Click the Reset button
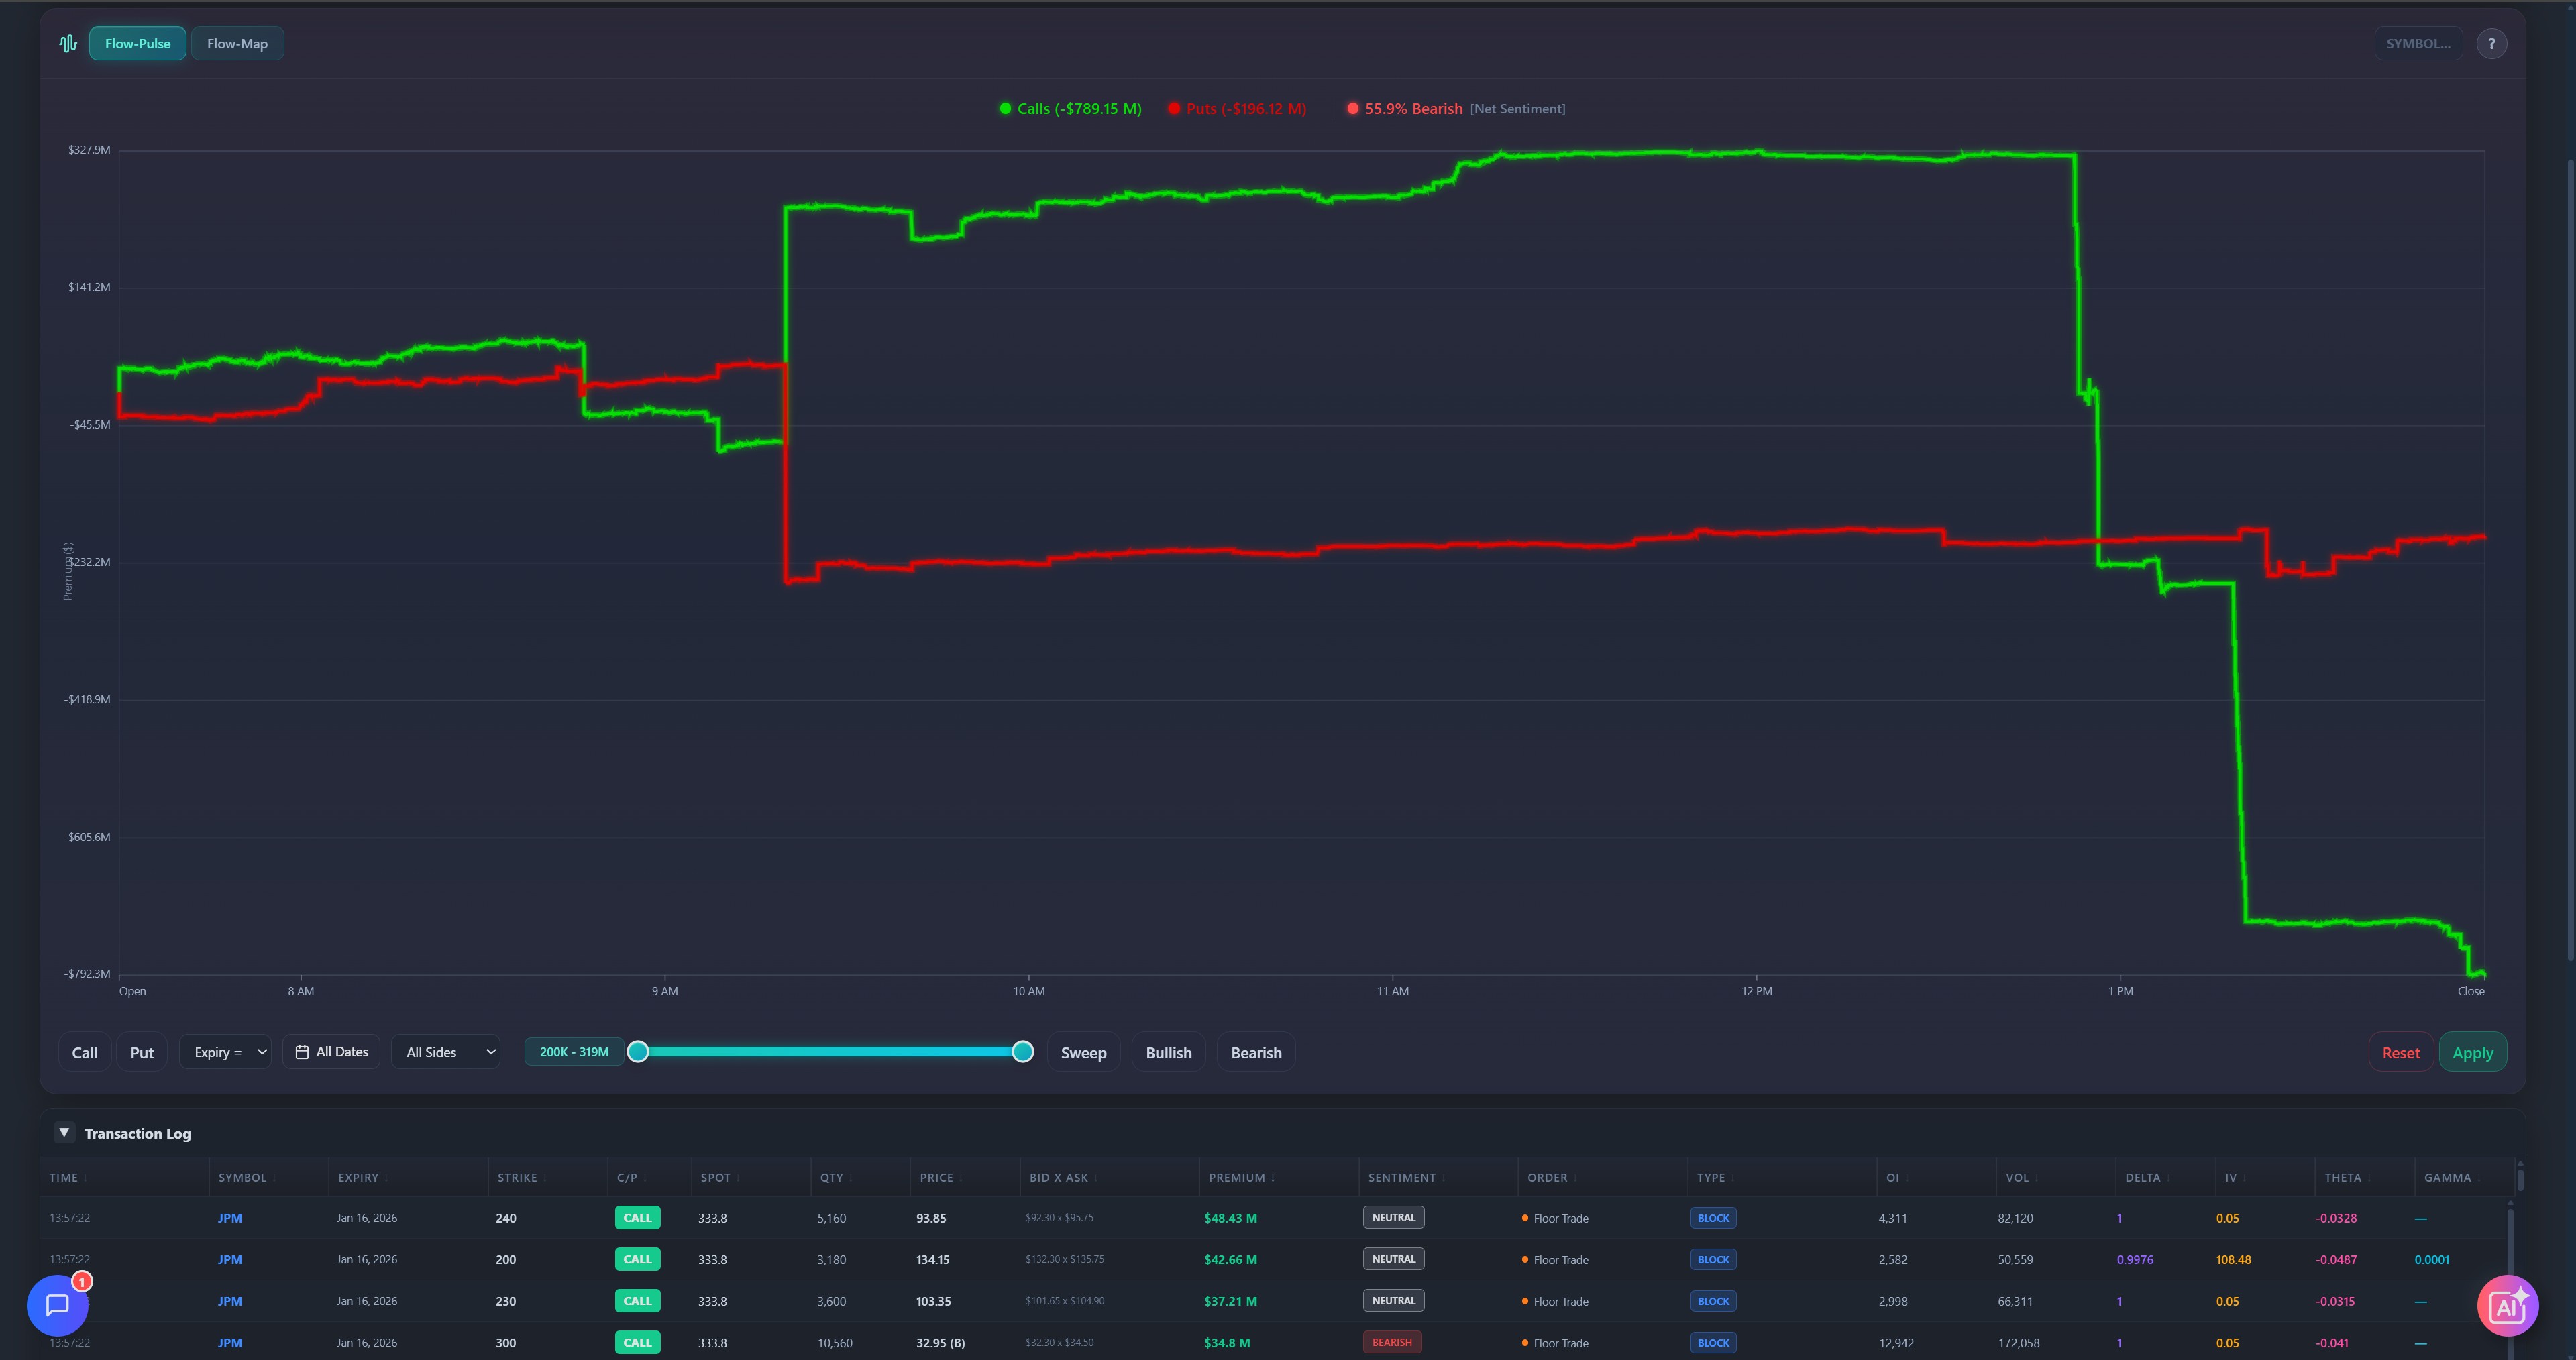This screenshot has height=1360, width=2576. [2401, 1052]
